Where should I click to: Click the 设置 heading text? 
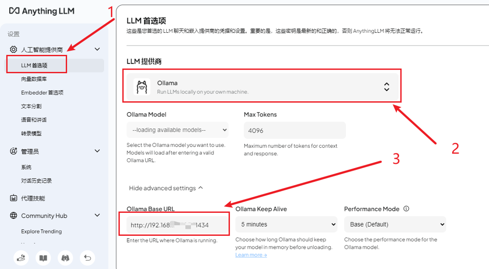tap(13, 34)
